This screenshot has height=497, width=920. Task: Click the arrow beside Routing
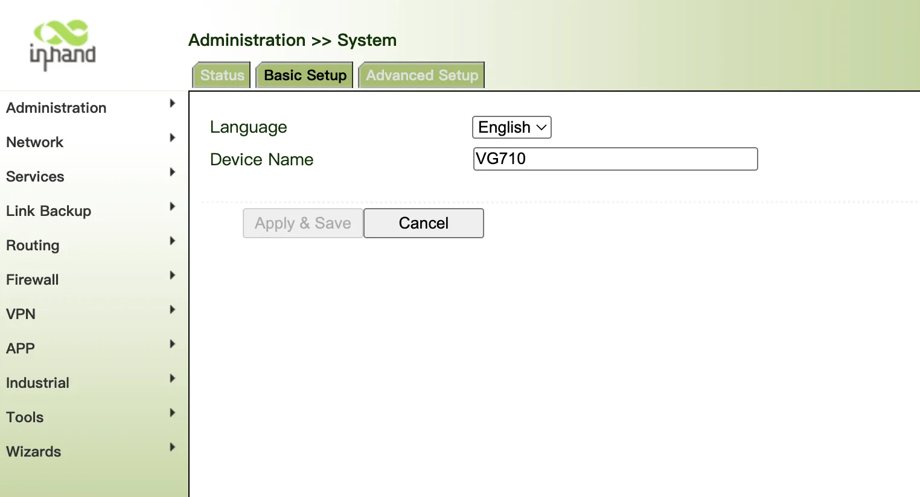[x=173, y=241]
